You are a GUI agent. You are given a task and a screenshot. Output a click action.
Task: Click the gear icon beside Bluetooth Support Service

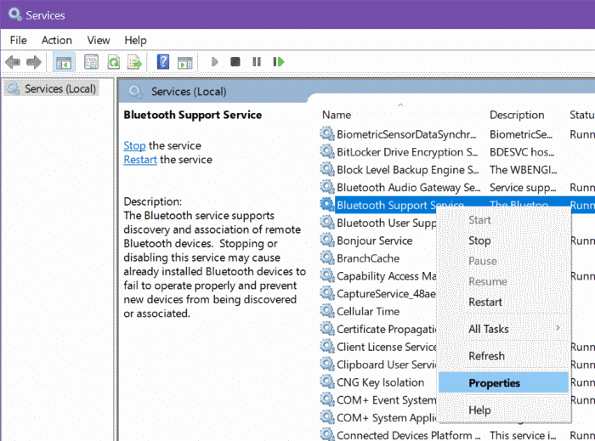pyautogui.click(x=326, y=205)
